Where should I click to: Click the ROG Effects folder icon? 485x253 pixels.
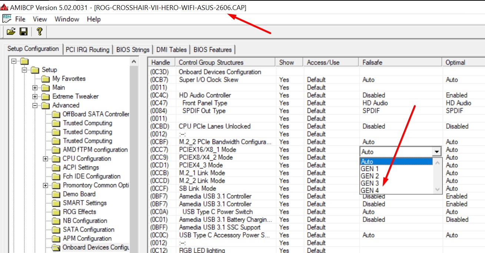point(56,212)
